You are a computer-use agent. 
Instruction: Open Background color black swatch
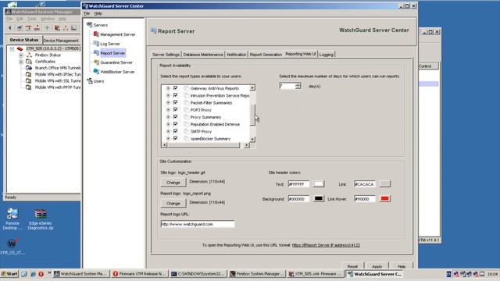click(x=319, y=198)
